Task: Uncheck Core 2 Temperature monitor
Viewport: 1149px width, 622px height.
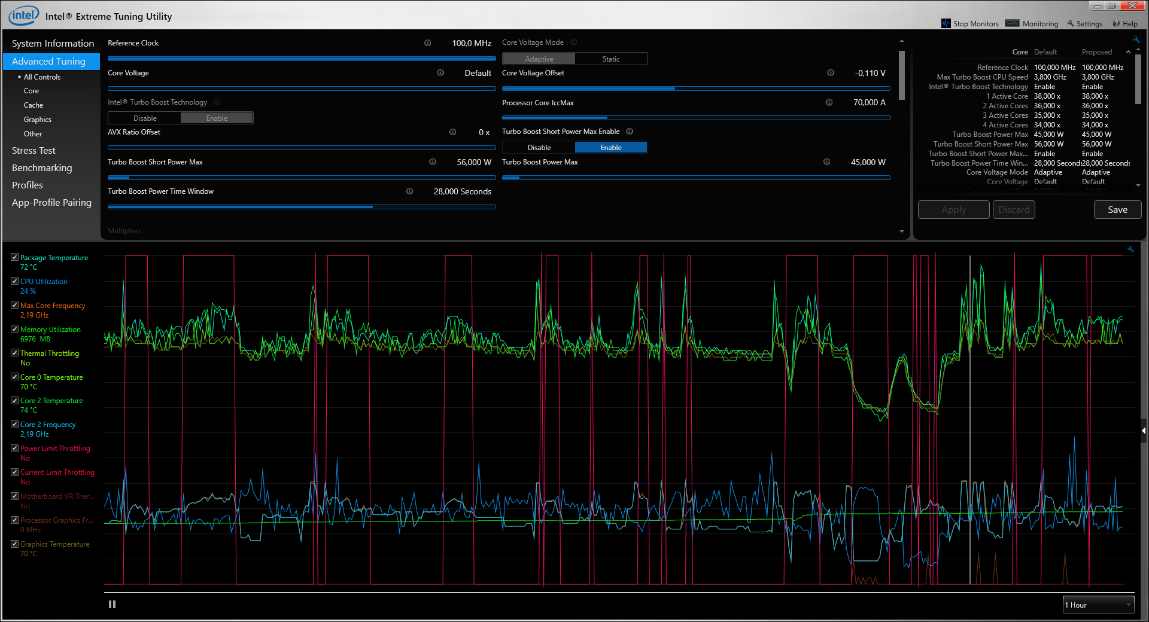Action: pos(14,400)
